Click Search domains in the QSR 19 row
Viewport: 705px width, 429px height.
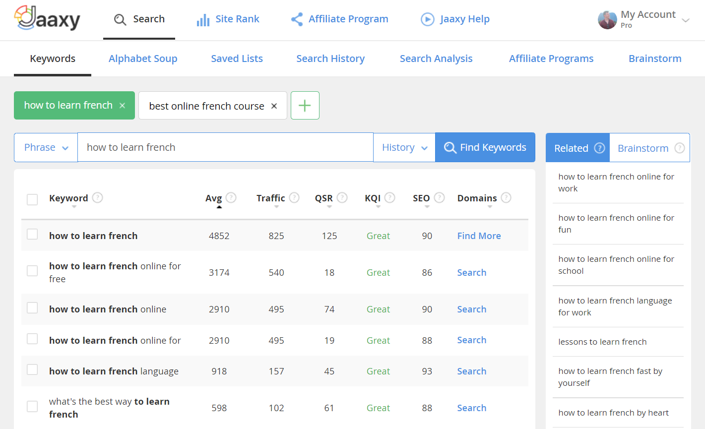click(x=472, y=340)
